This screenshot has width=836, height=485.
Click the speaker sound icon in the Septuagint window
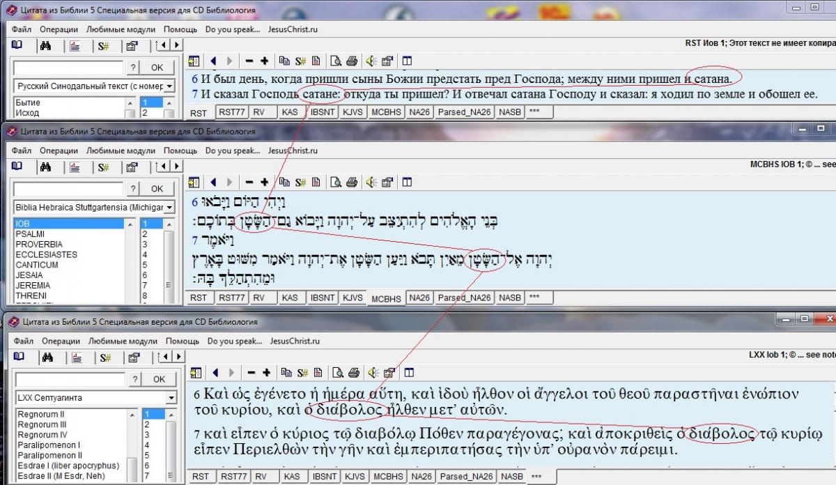(x=372, y=372)
